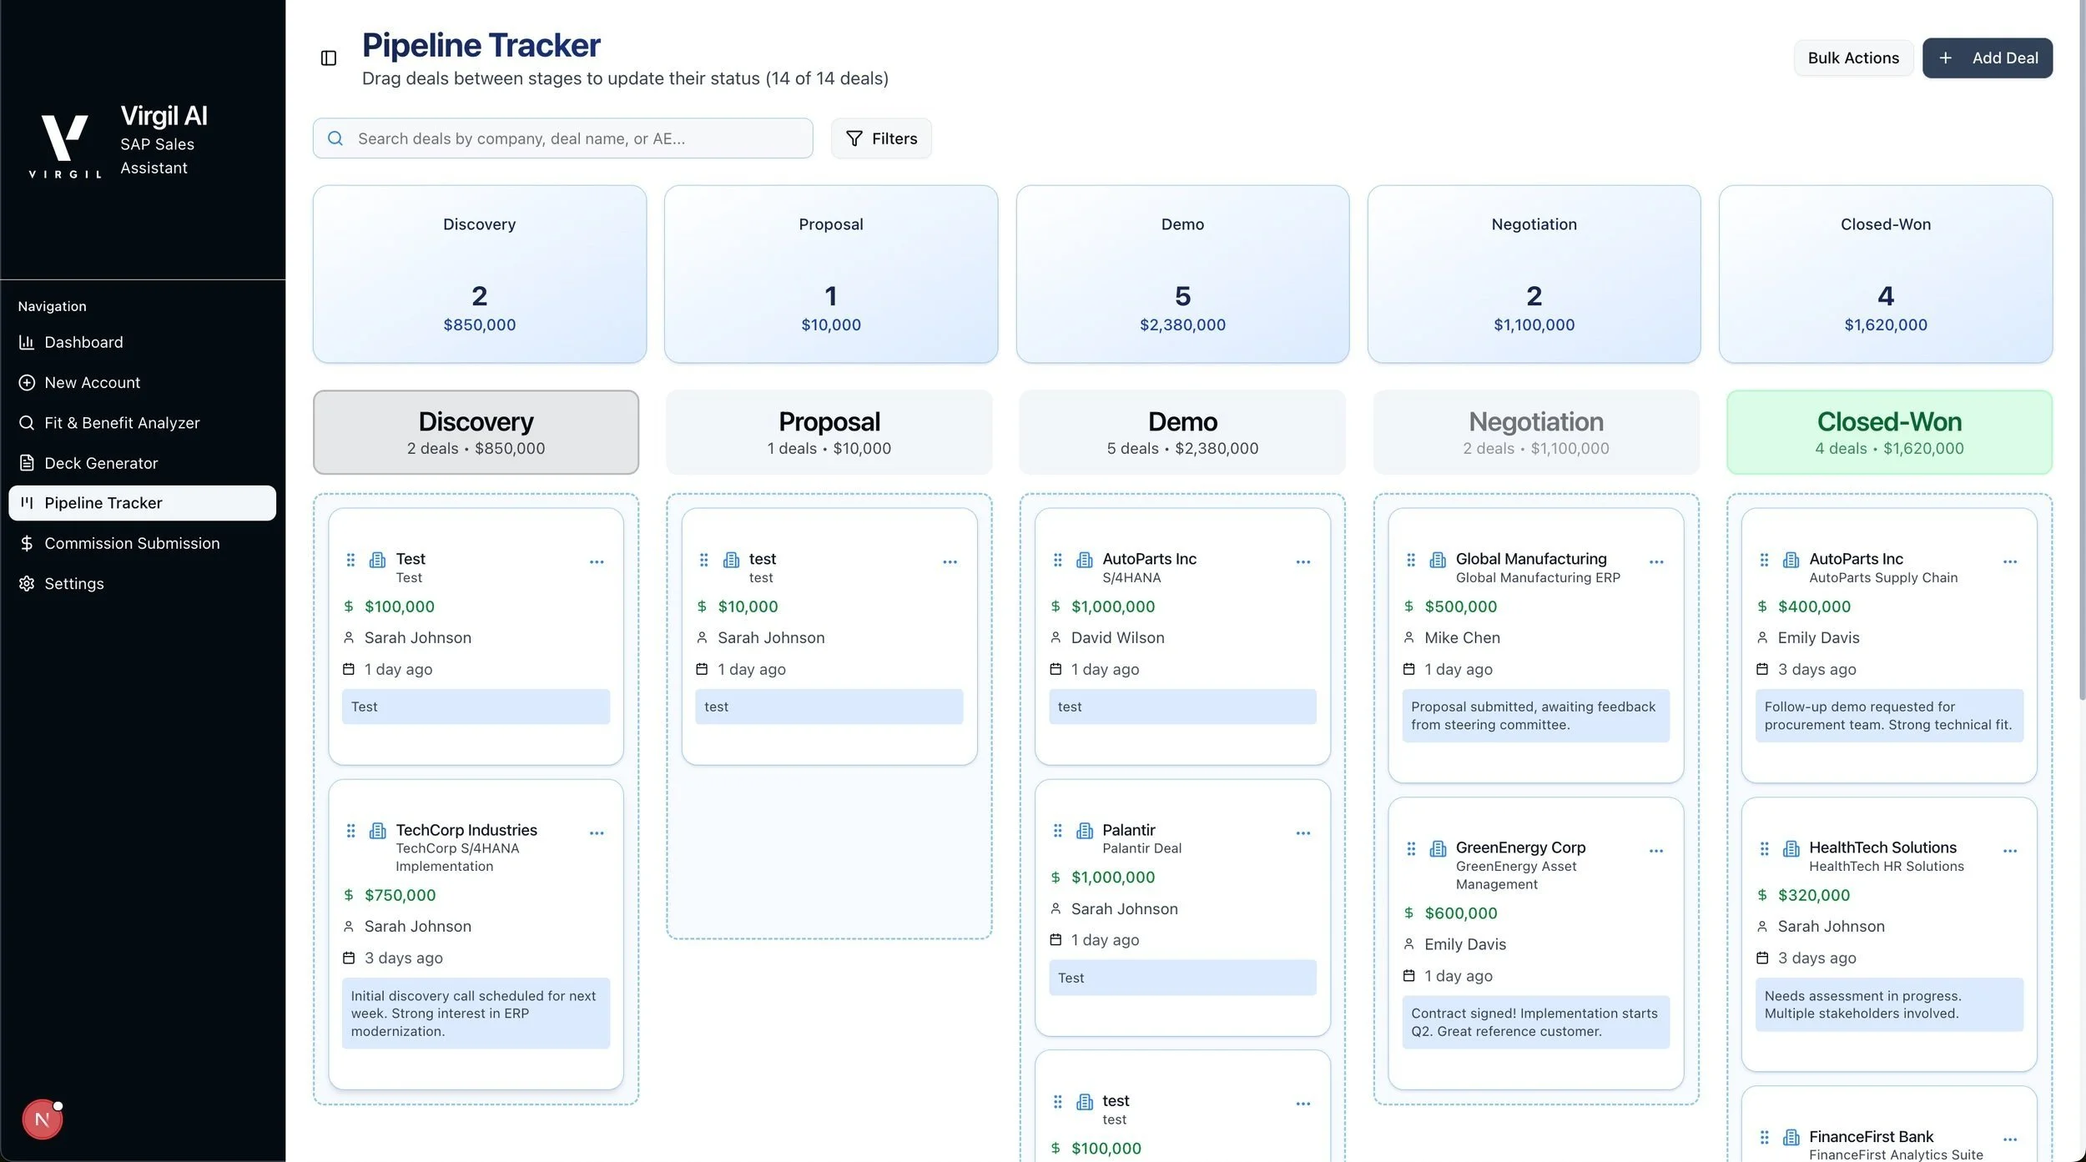Click the building icon on HealthTech Solutions card
The width and height of the screenshot is (2086, 1162).
(1791, 848)
